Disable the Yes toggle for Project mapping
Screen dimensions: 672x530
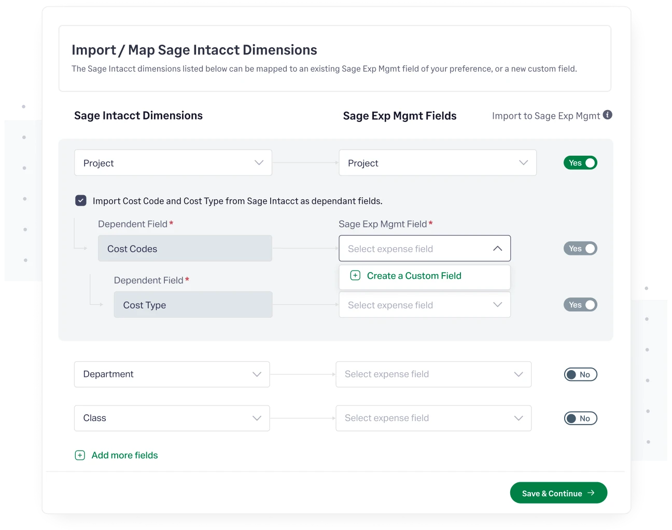click(580, 162)
